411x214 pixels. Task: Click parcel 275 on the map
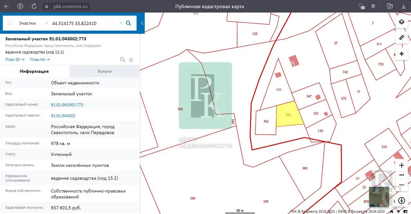[344, 98]
